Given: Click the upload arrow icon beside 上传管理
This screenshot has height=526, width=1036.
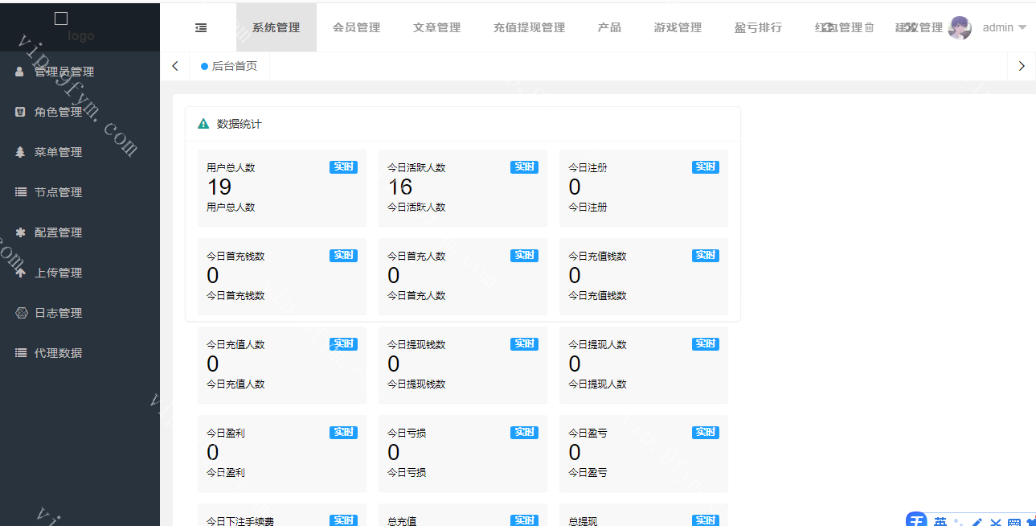Looking at the screenshot, I should [20, 273].
